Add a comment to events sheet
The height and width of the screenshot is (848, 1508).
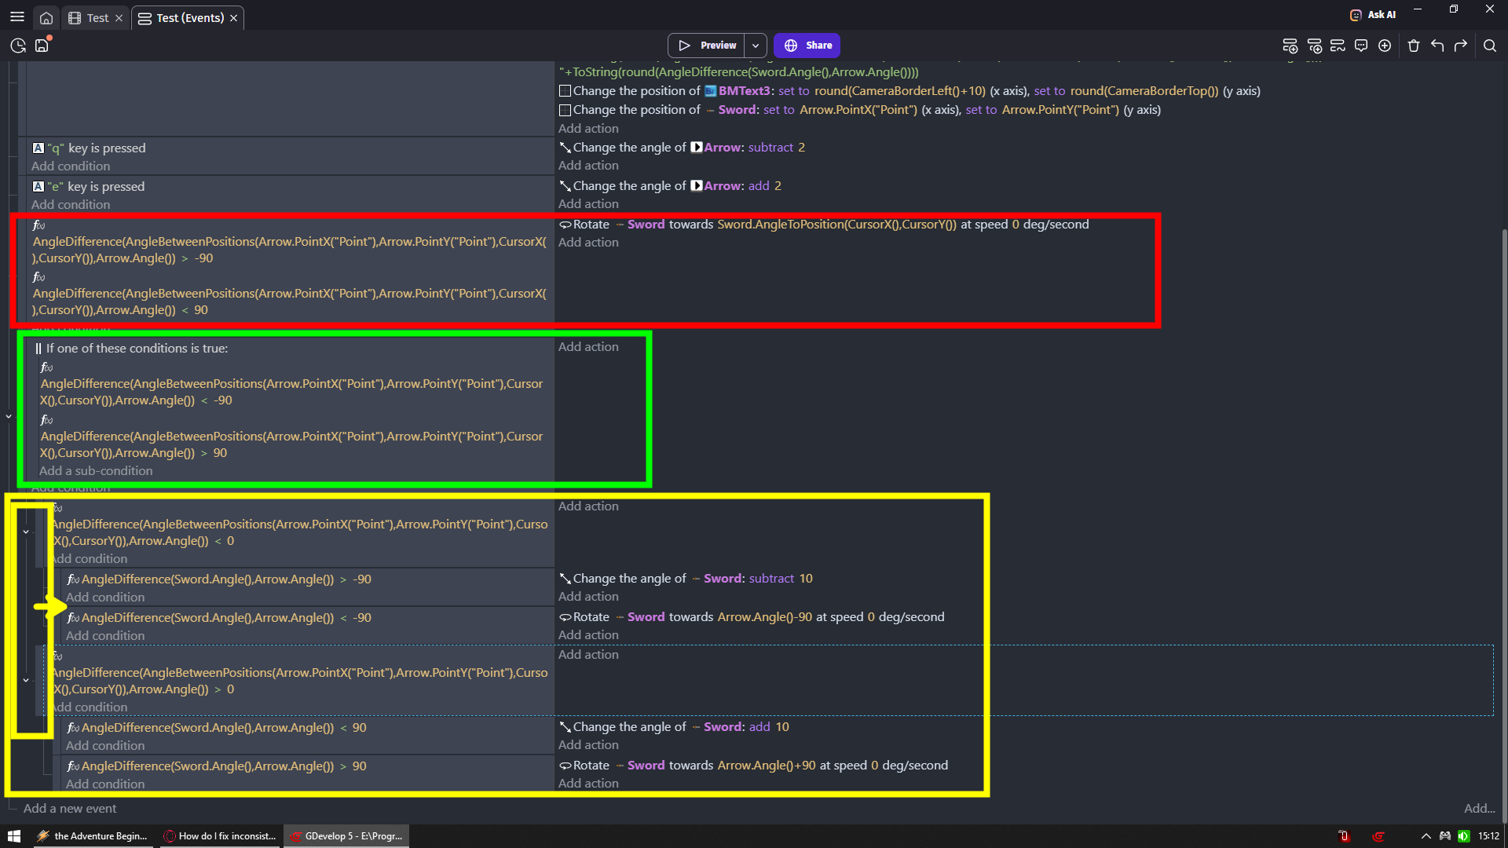point(1361,46)
